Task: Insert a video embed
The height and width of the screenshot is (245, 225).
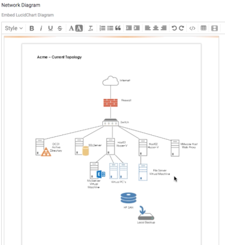Action: (x=214, y=28)
